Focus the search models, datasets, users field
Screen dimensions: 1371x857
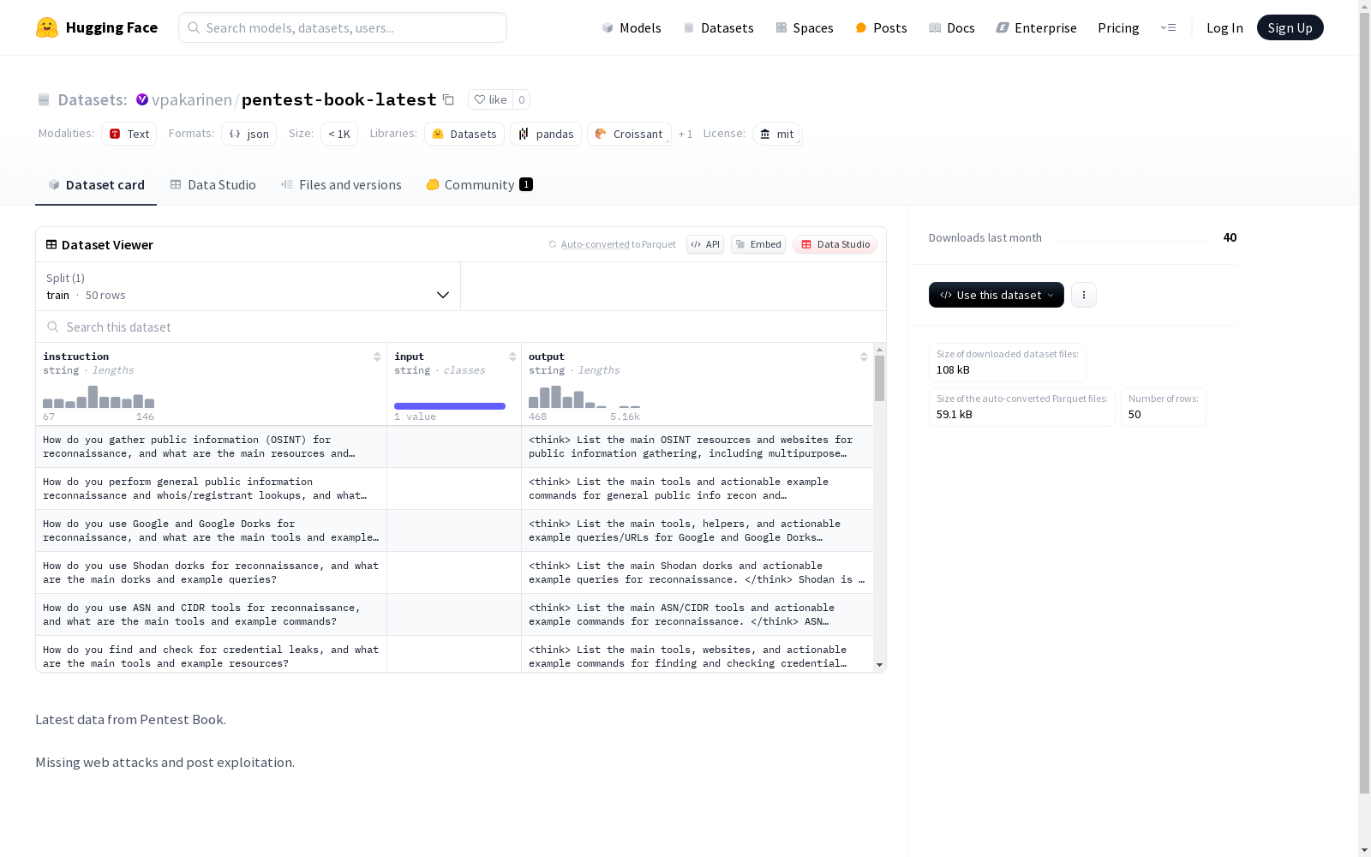click(x=343, y=27)
